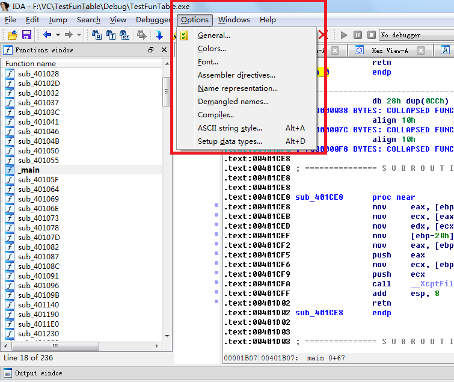Select the _main function row
The image size is (454, 382).
click(x=82, y=170)
